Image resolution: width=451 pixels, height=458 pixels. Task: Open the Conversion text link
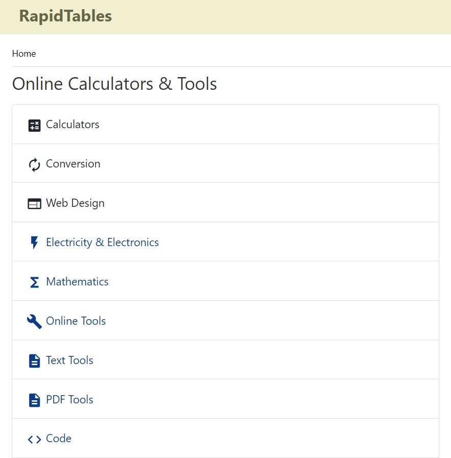coord(73,164)
